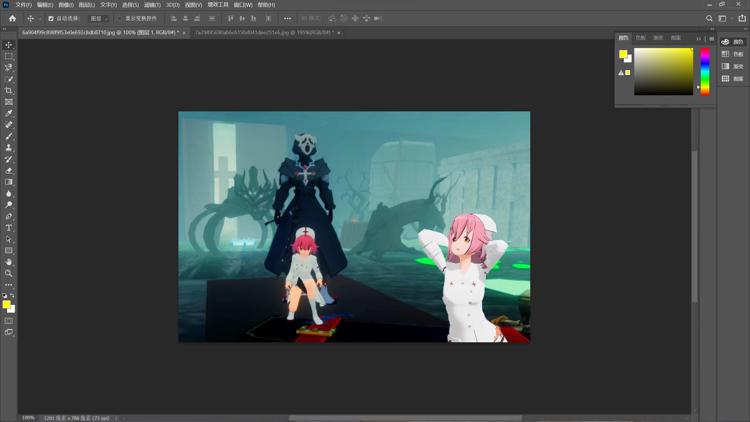Enable the Show Transform Controls (显示变换控件) checkbox
Image resolution: width=750 pixels, height=422 pixels.
120,18
